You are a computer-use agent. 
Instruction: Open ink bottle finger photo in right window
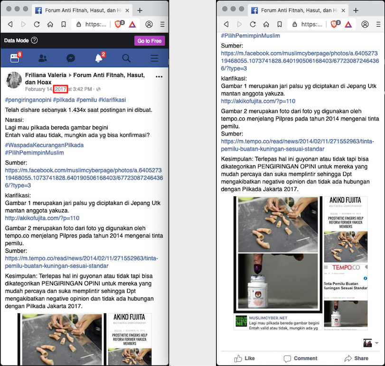(278, 281)
